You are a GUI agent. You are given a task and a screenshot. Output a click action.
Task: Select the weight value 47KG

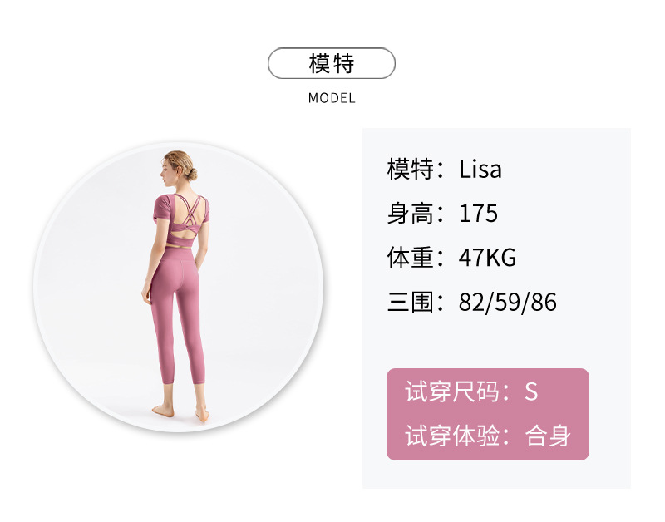pos(487,258)
